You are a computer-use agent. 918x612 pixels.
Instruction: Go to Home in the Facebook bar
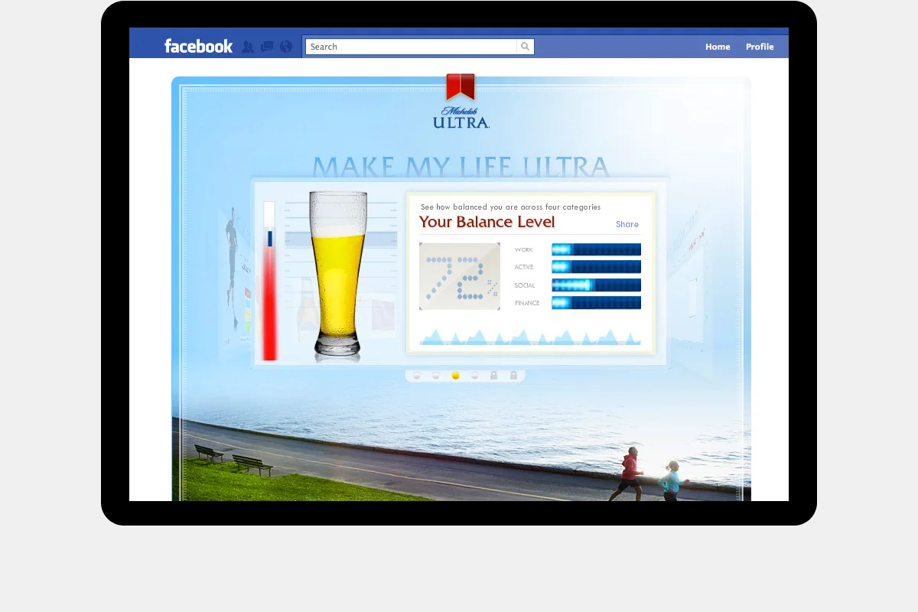click(x=718, y=47)
